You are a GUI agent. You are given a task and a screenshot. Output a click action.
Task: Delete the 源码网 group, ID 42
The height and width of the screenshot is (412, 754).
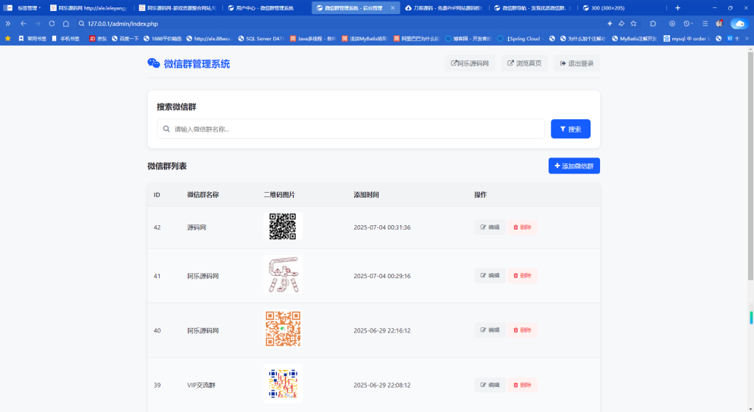click(x=522, y=227)
